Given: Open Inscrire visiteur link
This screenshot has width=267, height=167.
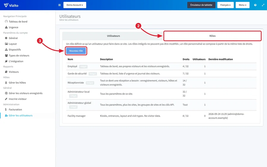Looking at the screenshot, I should (18, 99).
